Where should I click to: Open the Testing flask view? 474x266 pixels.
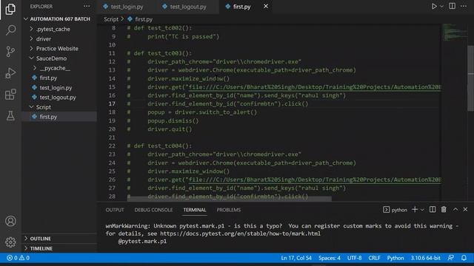(10, 116)
